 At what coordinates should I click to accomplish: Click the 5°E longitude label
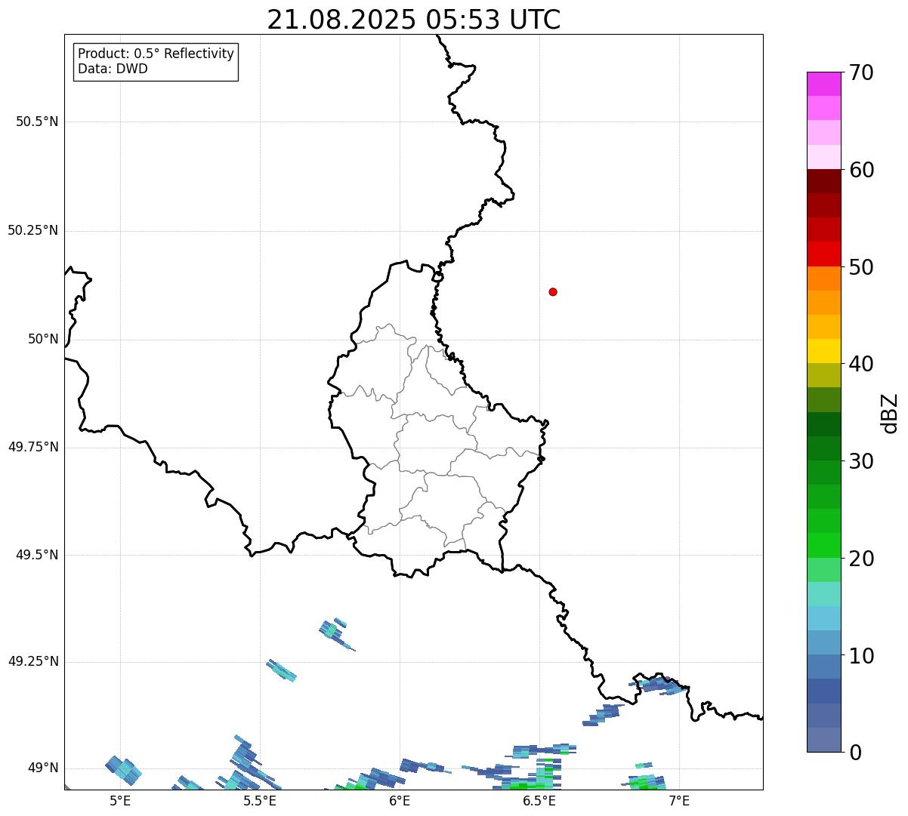point(120,801)
